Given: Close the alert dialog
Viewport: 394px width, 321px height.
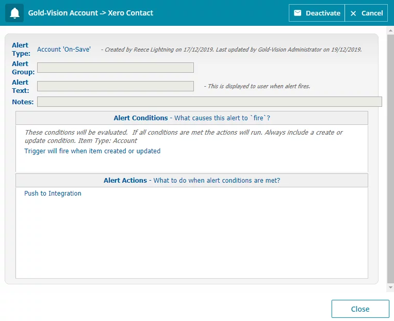Looking at the screenshot, I should coord(360,309).
